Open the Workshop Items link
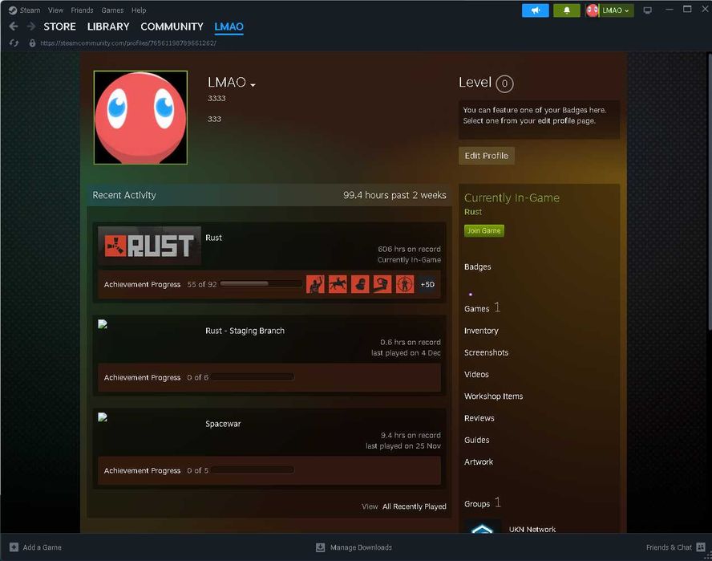Image resolution: width=712 pixels, height=561 pixels. [493, 396]
